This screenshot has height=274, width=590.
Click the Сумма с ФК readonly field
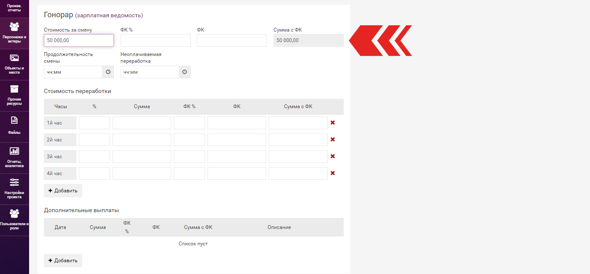[x=309, y=40]
